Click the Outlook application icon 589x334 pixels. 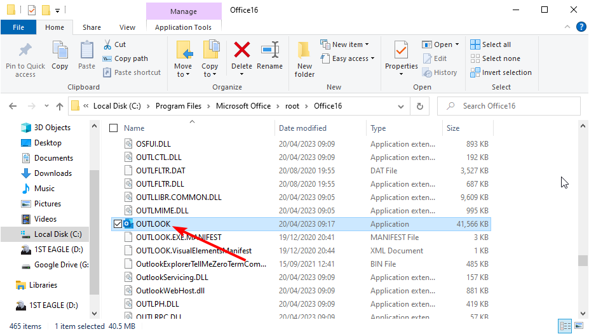pos(128,224)
